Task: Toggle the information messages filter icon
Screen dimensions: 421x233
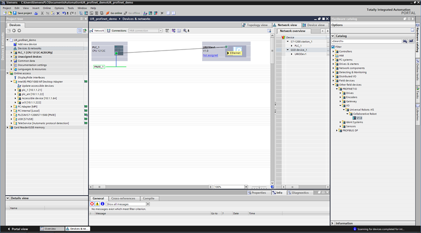Action: pos(102,204)
